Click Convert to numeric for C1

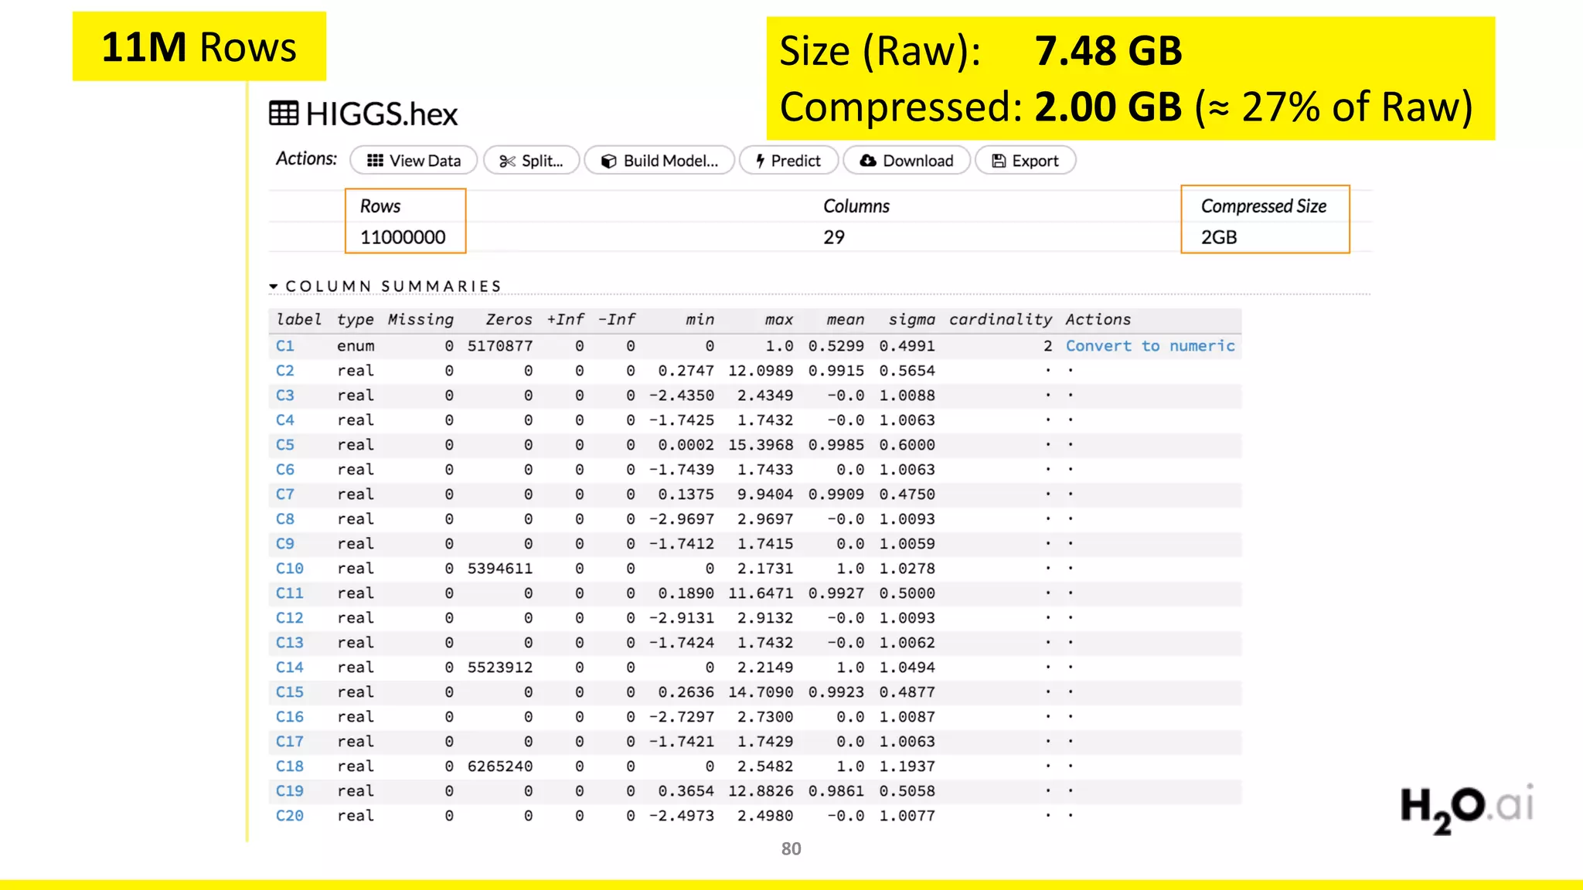click(1150, 346)
